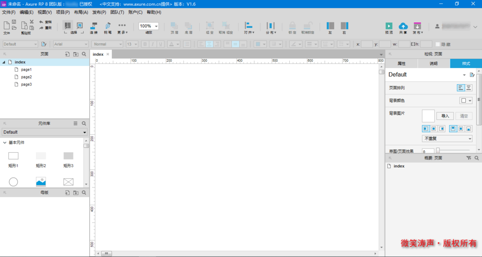
Task: Click the sketch effect value field
Action: coord(428,151)
